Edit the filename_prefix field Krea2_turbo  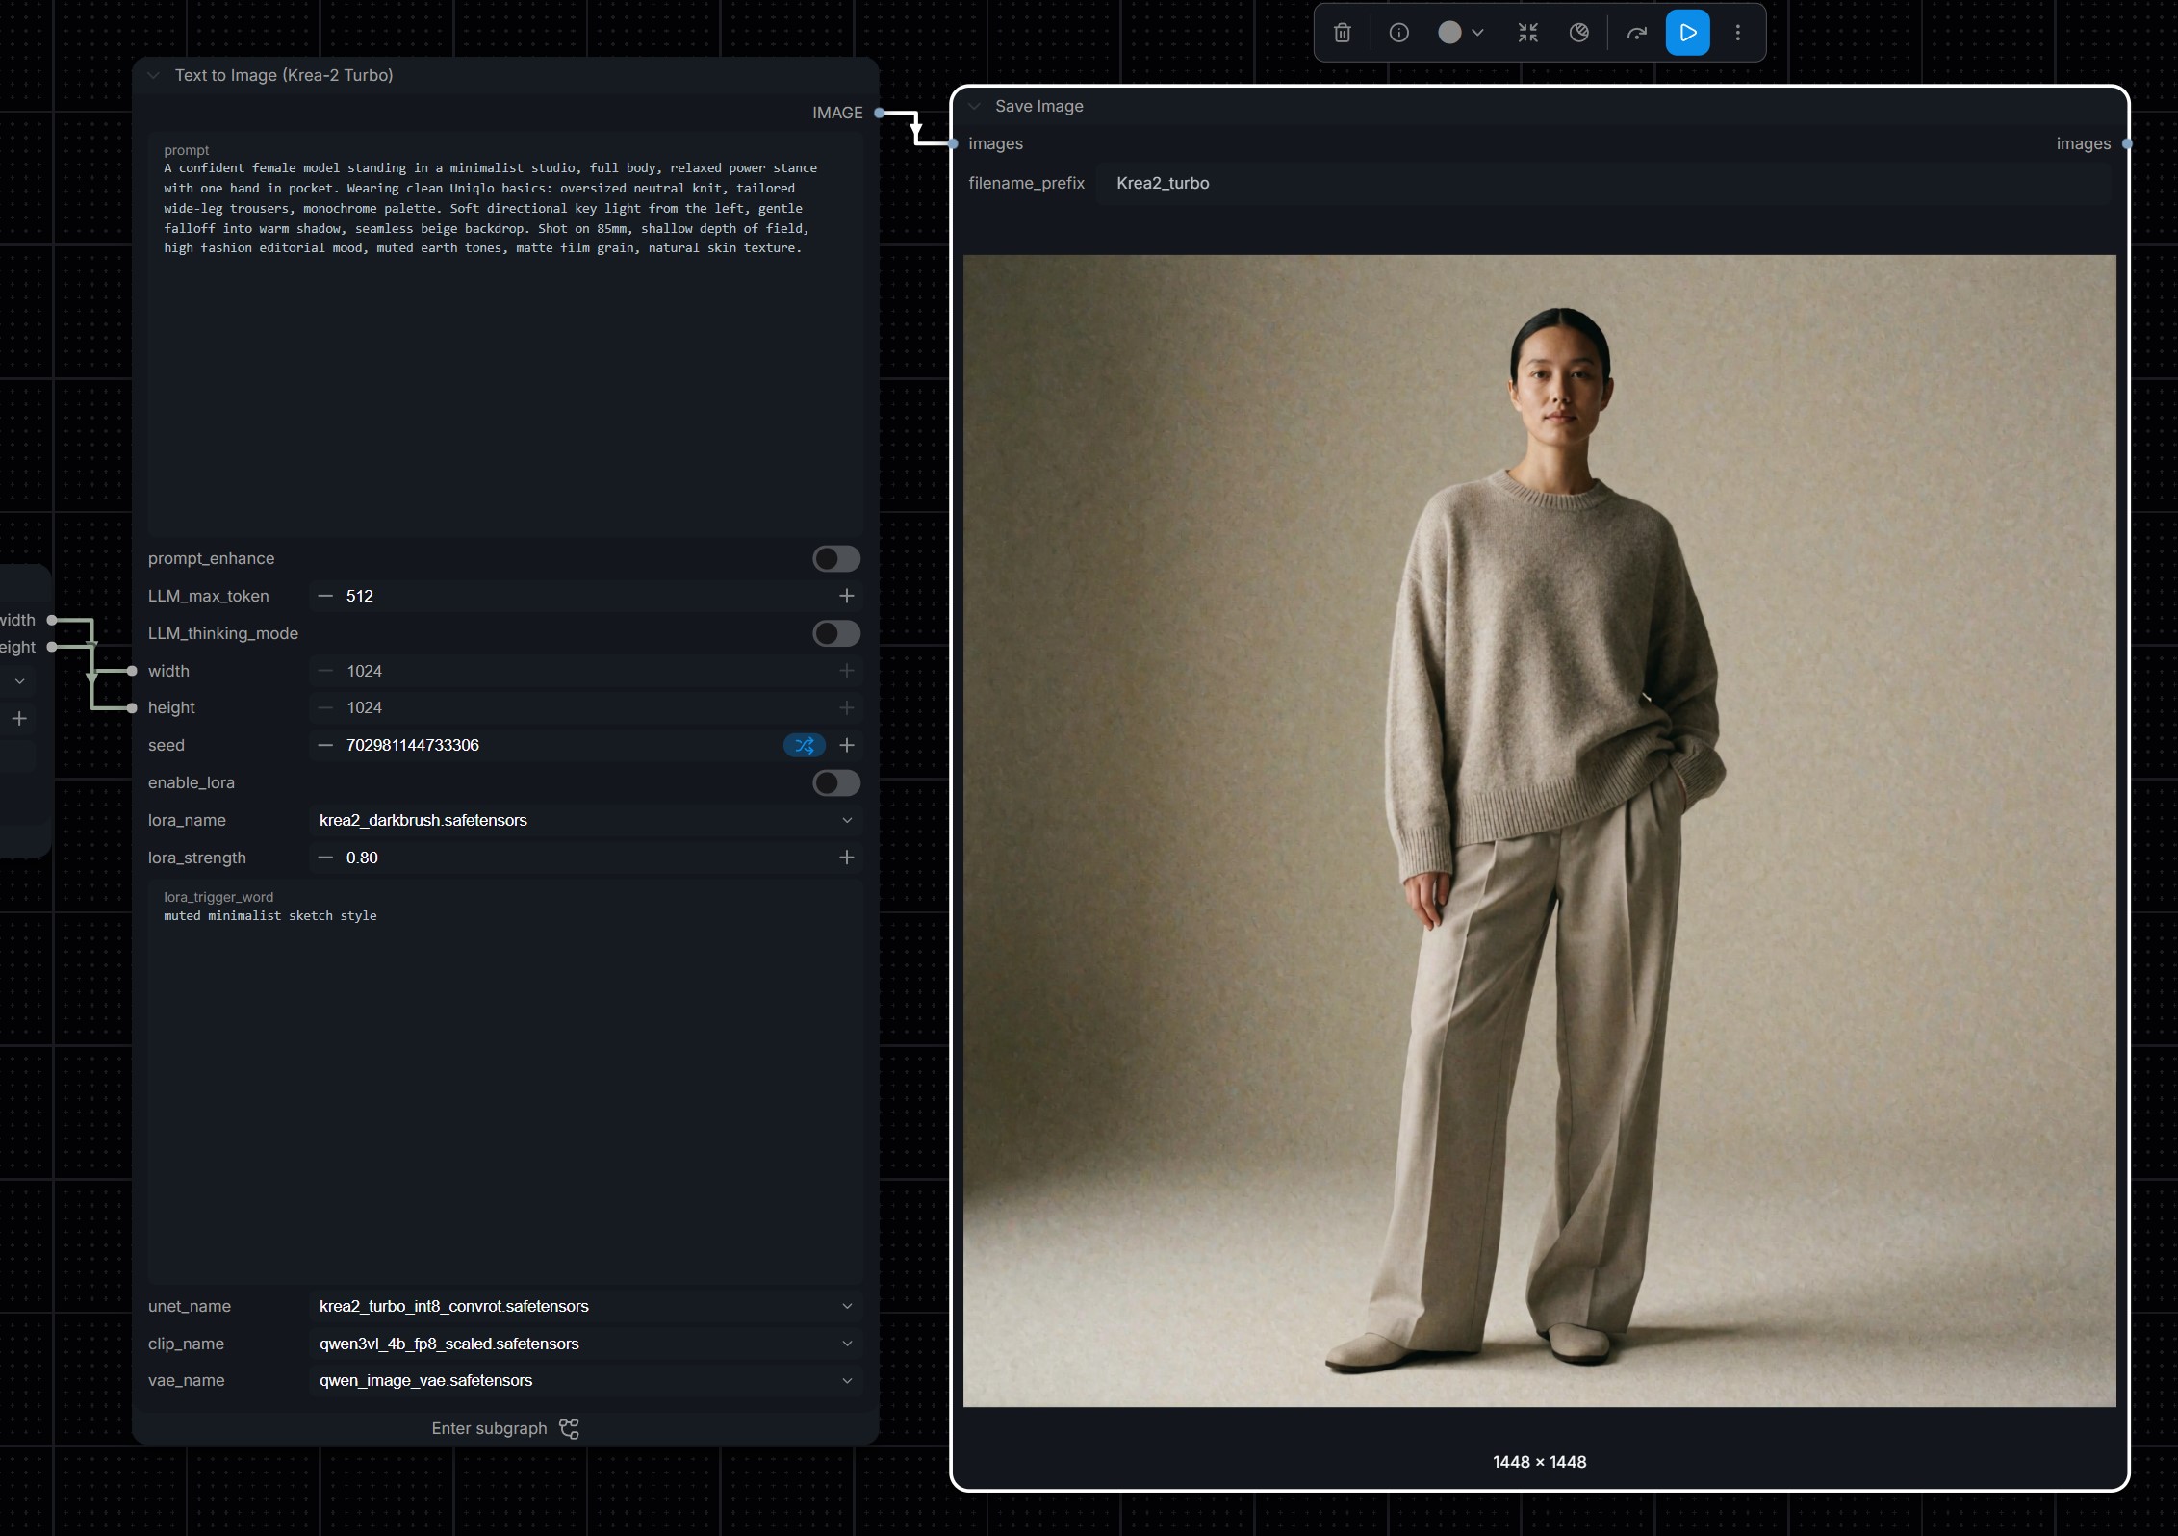[x=1605, y=183]
